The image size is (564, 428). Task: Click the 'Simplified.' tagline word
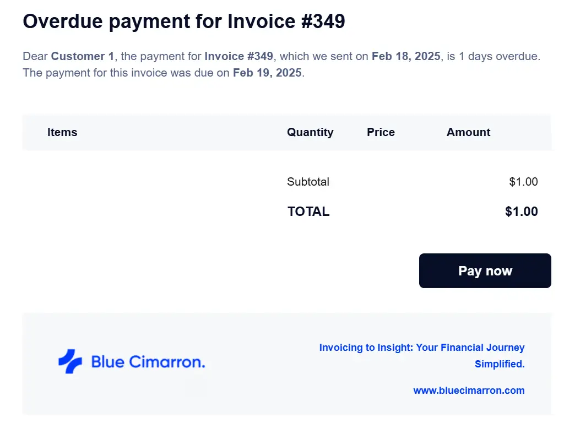click(500, 364)
